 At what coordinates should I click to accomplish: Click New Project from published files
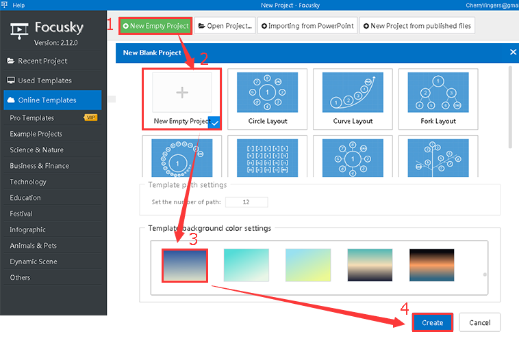(x=417, y=26)
